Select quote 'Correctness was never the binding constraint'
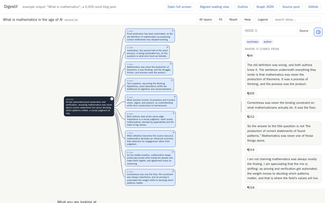The height and width of the screenshot is (203, 325). [283, 105]
